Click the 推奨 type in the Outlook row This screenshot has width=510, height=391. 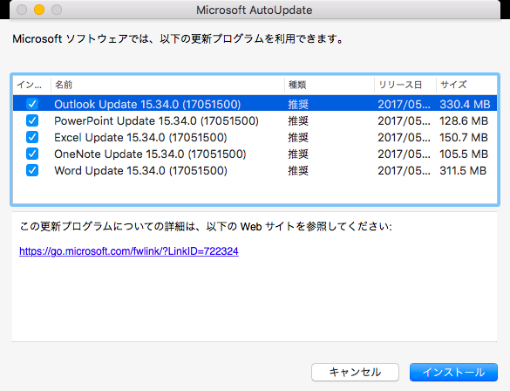pos(298,104)
